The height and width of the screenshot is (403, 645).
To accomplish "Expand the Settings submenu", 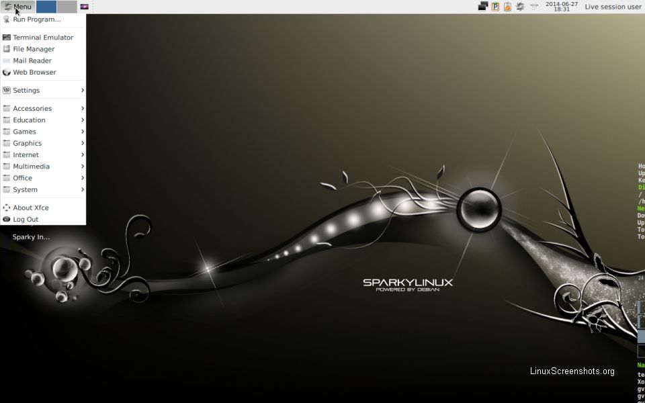I will point(43,90).
